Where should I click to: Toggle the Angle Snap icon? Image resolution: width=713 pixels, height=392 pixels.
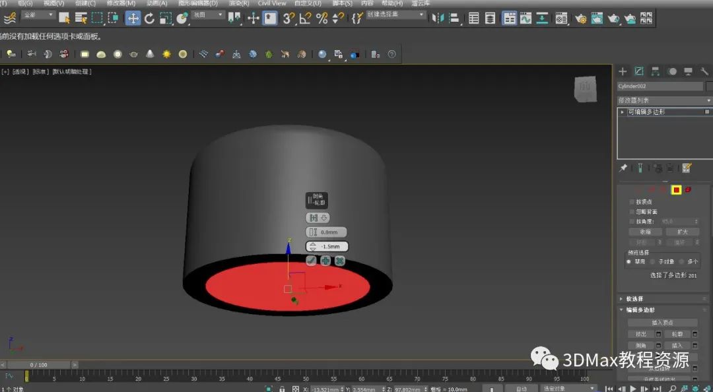click(x=305, y=18)
